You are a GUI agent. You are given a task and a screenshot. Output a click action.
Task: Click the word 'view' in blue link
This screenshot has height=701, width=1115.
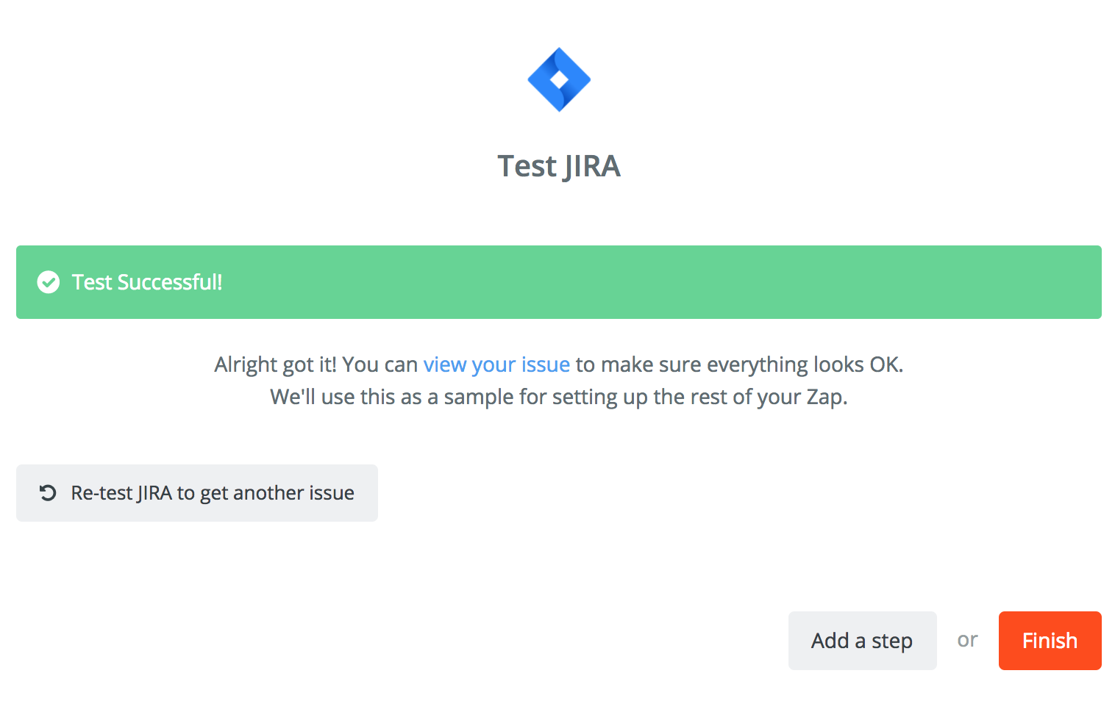[445, 364]
